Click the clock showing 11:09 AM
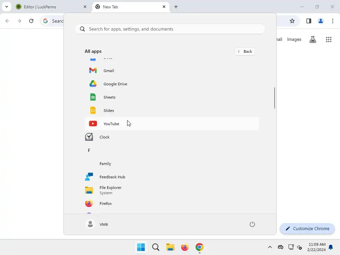 point(317,244)
